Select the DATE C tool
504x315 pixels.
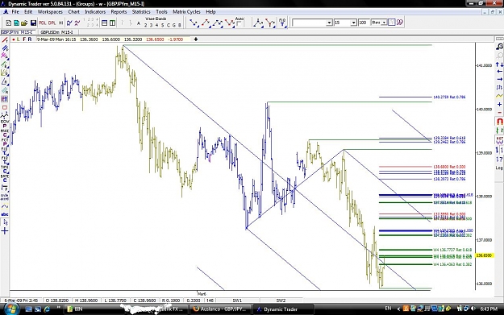[x=5, y=179]
